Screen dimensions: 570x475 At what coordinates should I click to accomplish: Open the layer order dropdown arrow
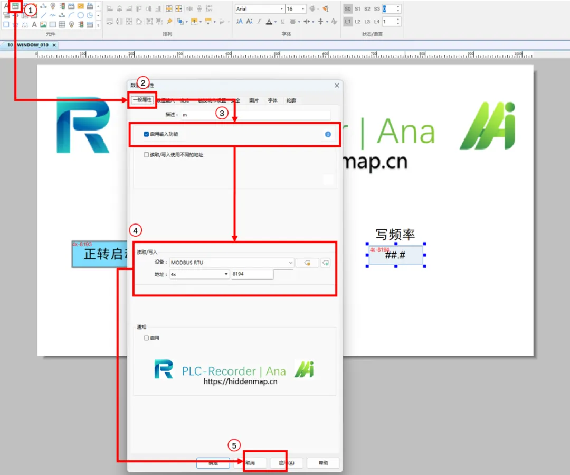tap(187, 22)
